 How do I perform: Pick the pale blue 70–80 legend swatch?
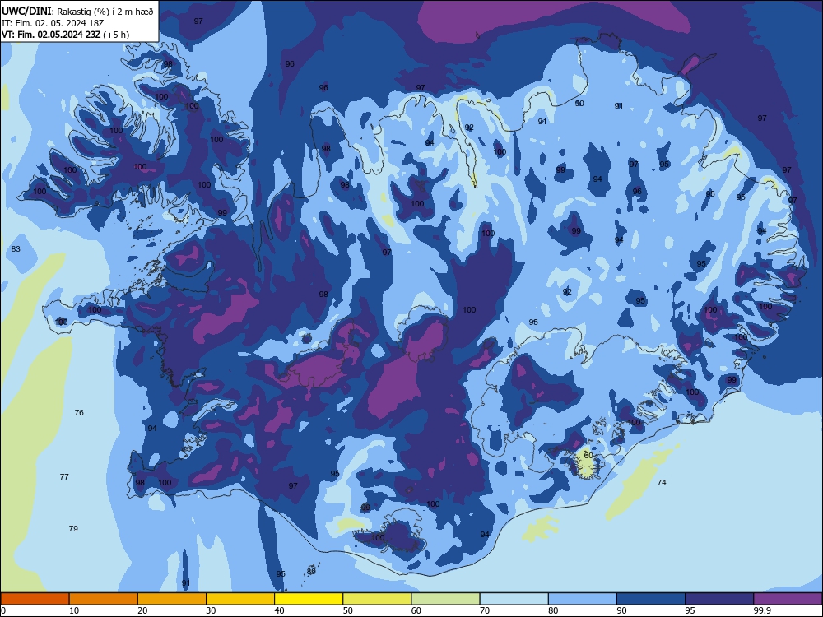coord(514,599)
